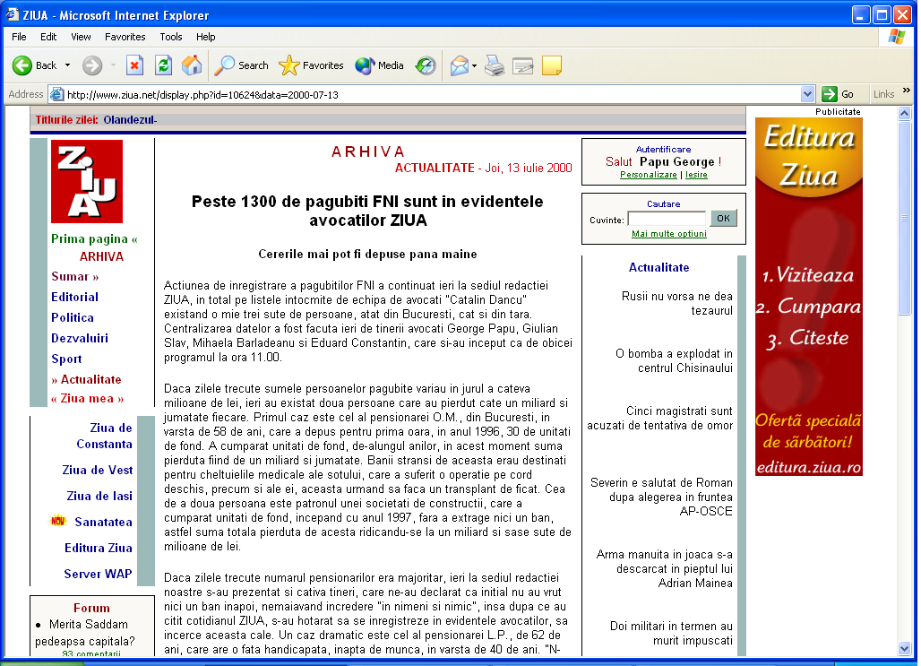Image resolution: width=921 pixels, height=666 pixels.
Task: Open the Editura Ziua sidebar link
Action: point(98,548)
